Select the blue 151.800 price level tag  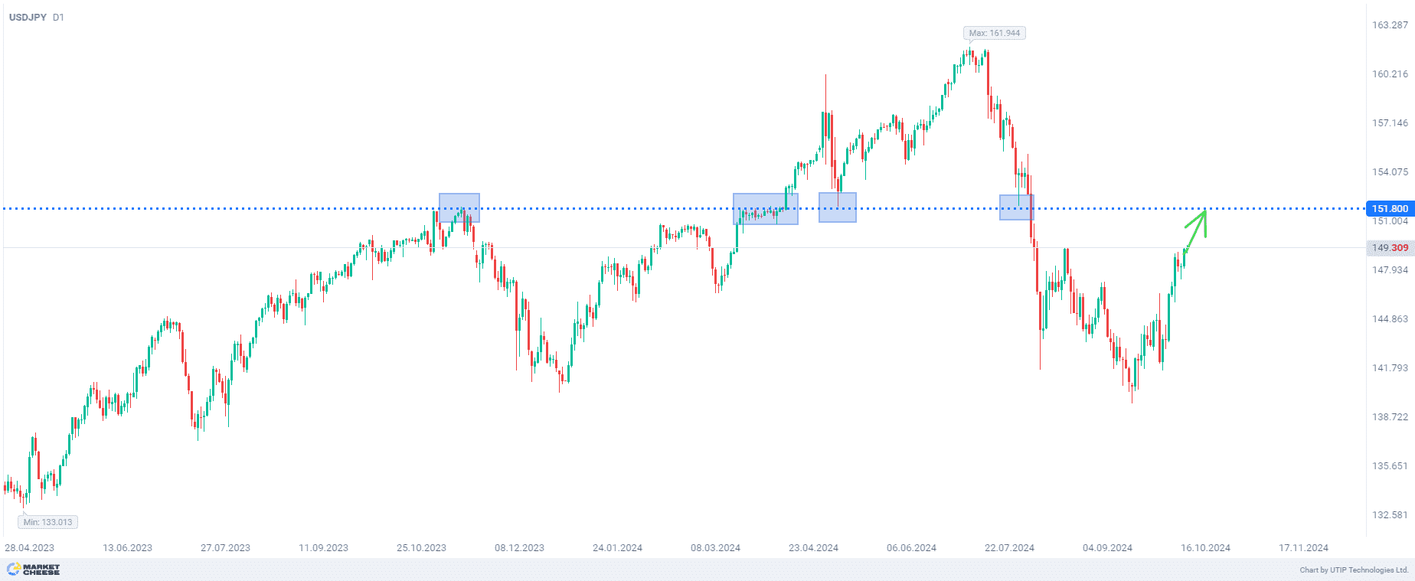pyautogui.click(x=1389, y=208)
